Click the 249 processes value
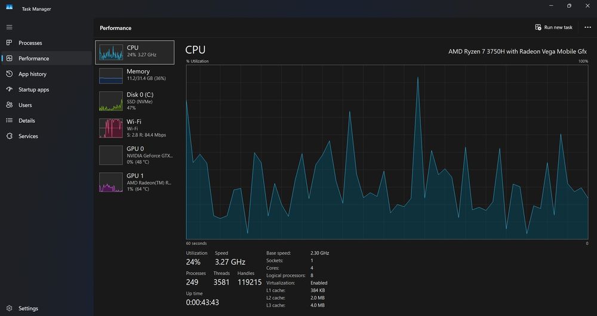The height and width of the screenshot is (316, 597). coord(192,282)
